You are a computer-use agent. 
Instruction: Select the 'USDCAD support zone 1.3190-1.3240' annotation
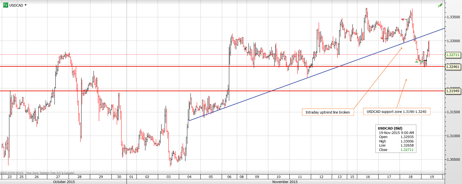click(x=396, y=111)
